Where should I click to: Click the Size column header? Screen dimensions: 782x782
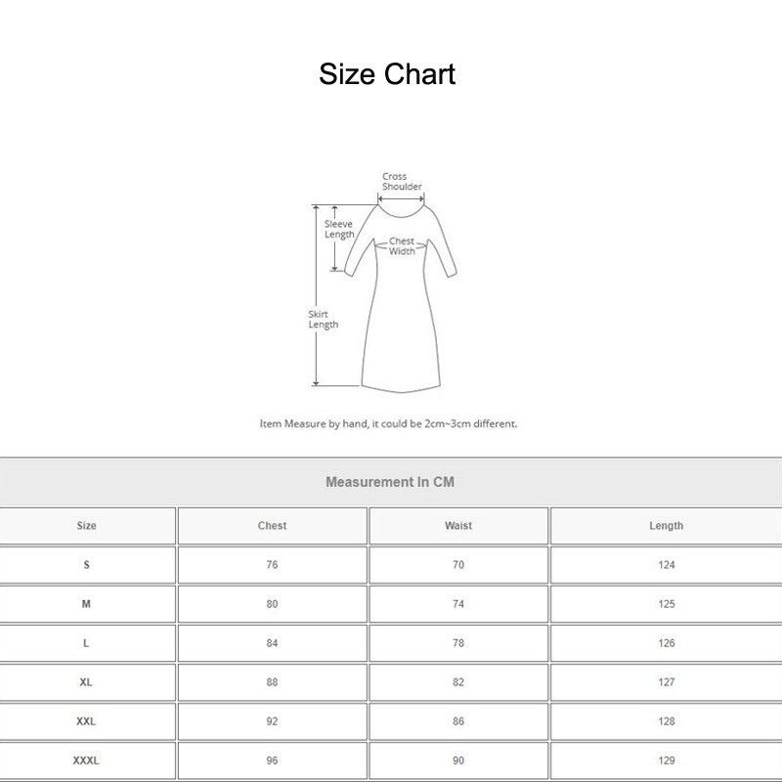coord(87,525)
